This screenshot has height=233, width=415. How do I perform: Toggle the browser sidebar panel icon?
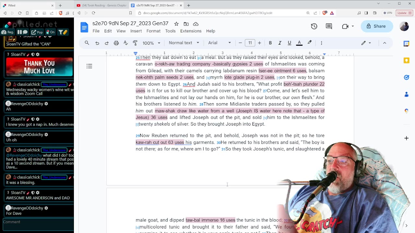tap(366, 13)
